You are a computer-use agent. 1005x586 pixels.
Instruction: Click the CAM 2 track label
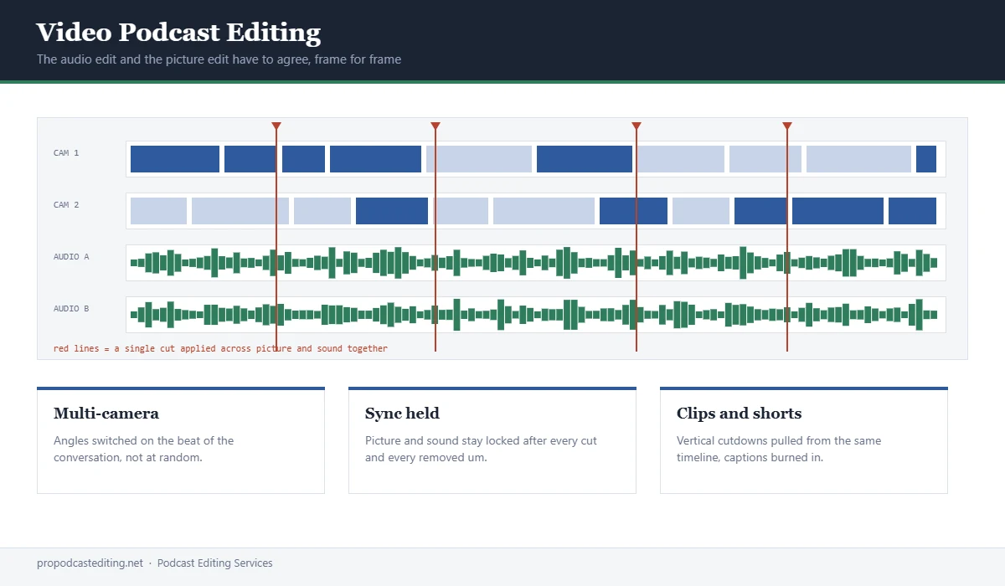coord(66,205)
